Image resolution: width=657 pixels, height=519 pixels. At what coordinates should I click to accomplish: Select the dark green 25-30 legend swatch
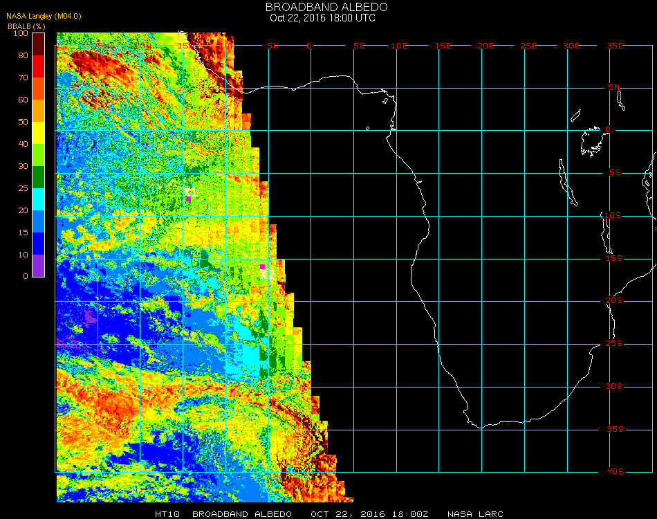[x=39, y=177]
